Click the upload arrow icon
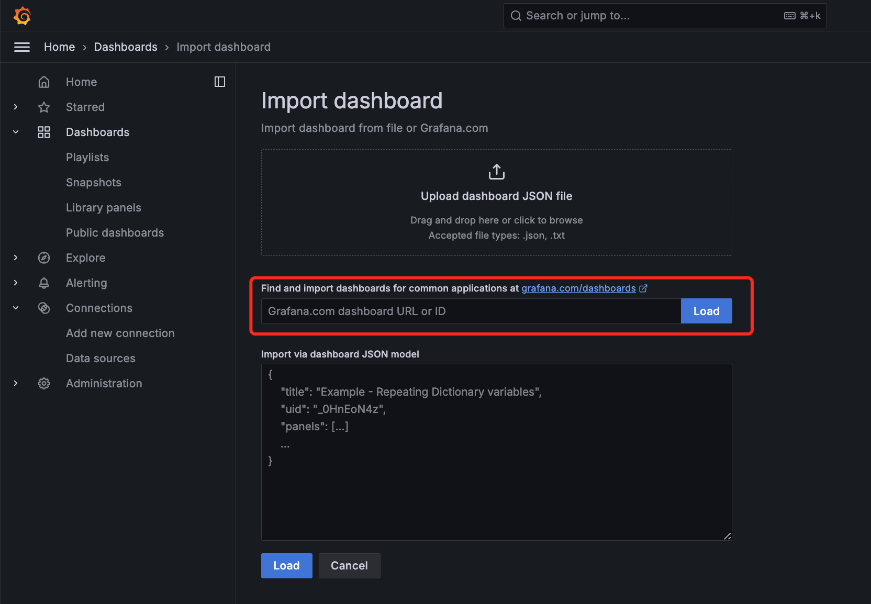The image size is (871, 604). pos(497,172)
